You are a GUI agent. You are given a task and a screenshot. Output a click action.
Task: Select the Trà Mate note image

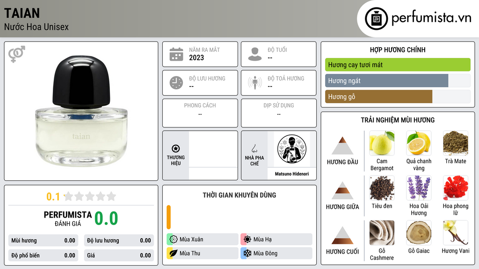[456, 143]
